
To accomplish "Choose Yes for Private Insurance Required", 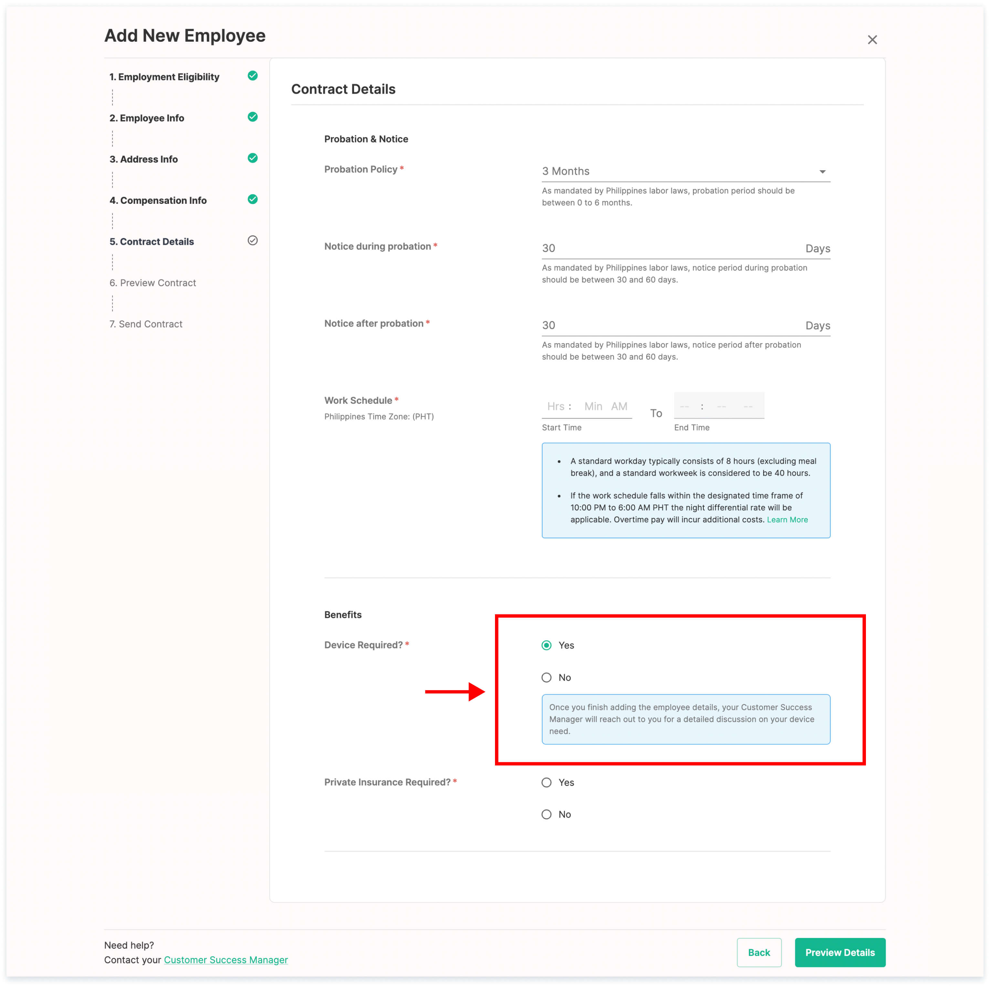I will coord(546,783).
